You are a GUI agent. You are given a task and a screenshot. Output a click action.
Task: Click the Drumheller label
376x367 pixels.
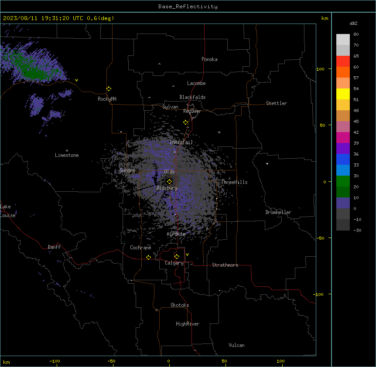(x=278, y=212)
